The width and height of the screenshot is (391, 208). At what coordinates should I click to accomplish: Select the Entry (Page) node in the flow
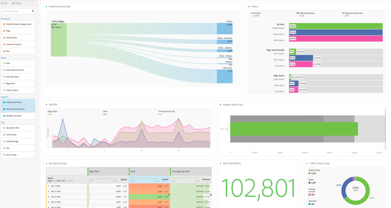pos(59,40)
